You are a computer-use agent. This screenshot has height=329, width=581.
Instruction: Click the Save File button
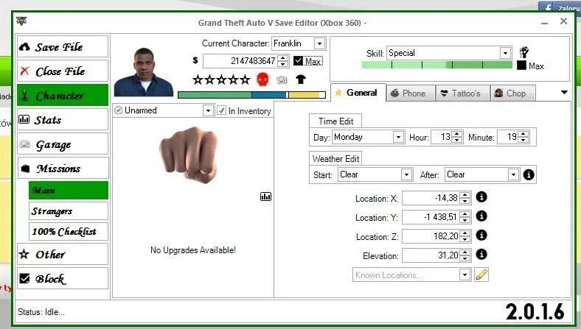pos(63,46)
